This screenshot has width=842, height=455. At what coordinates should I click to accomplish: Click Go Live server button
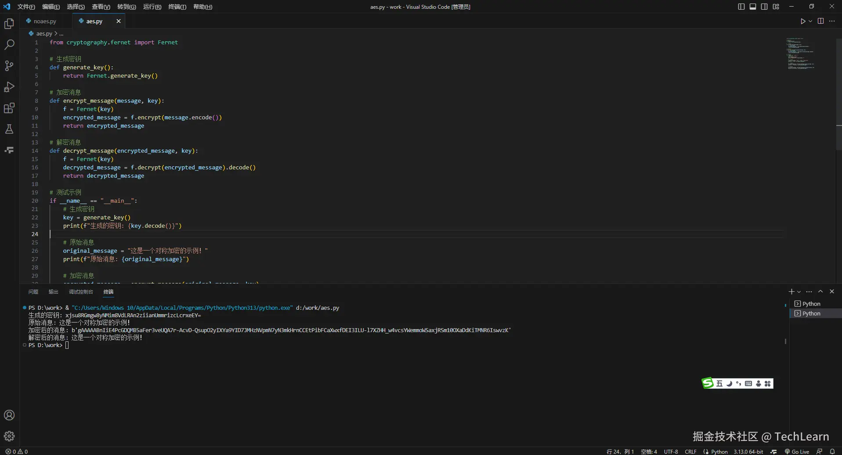[x=797, y=451]
